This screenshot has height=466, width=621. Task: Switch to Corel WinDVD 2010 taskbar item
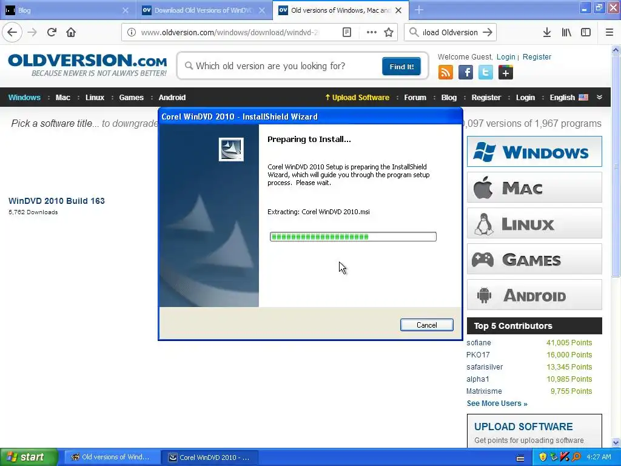coord(210,458)
